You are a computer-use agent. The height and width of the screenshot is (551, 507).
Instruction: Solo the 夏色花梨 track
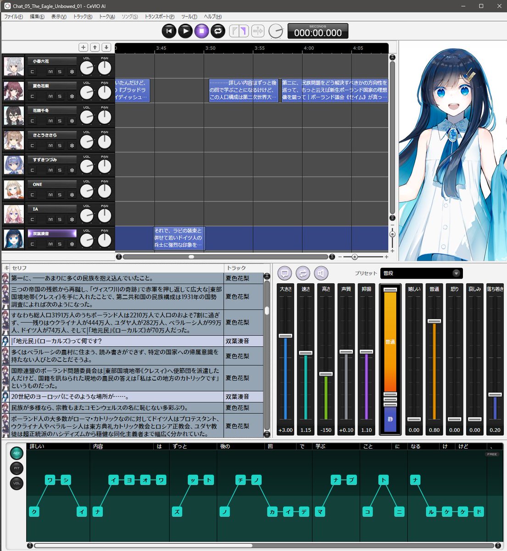click(60, 96)
